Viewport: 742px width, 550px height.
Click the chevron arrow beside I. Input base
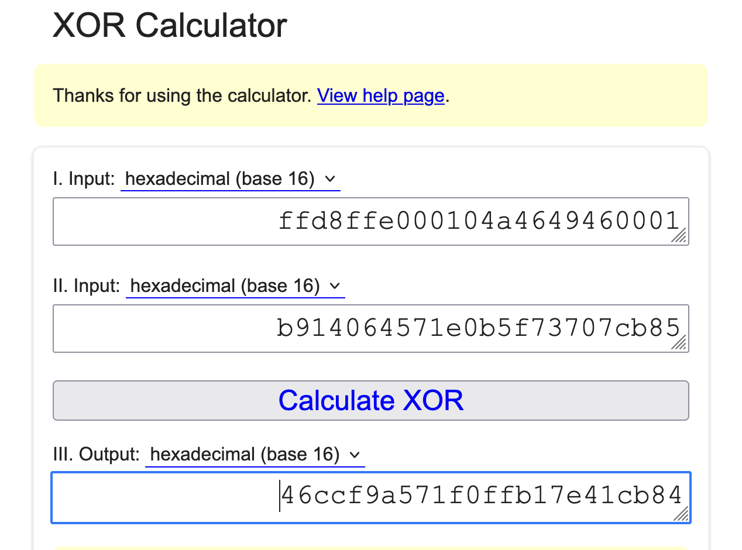330,179
